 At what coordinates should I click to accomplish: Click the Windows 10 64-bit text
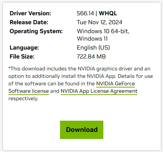point(103,31)
